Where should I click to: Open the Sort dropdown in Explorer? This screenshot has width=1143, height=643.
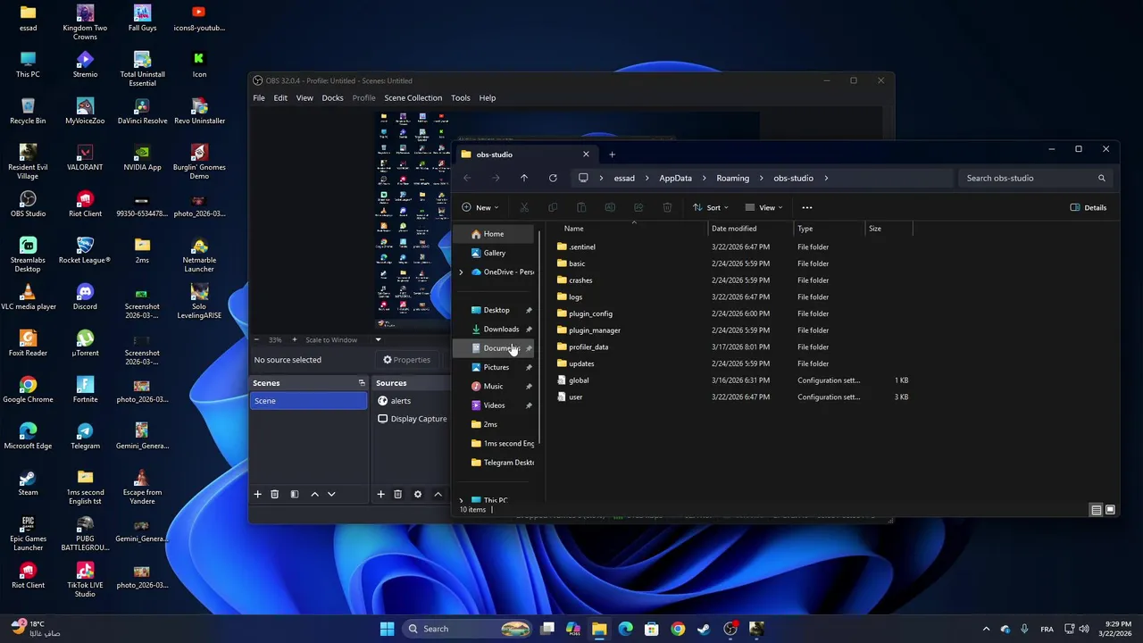point(711,207)
